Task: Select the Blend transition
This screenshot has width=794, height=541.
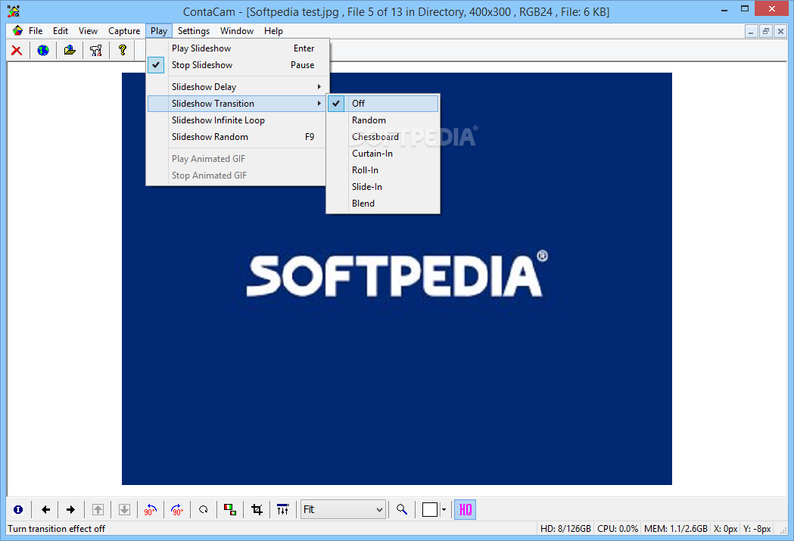Action: pos(383,204)
